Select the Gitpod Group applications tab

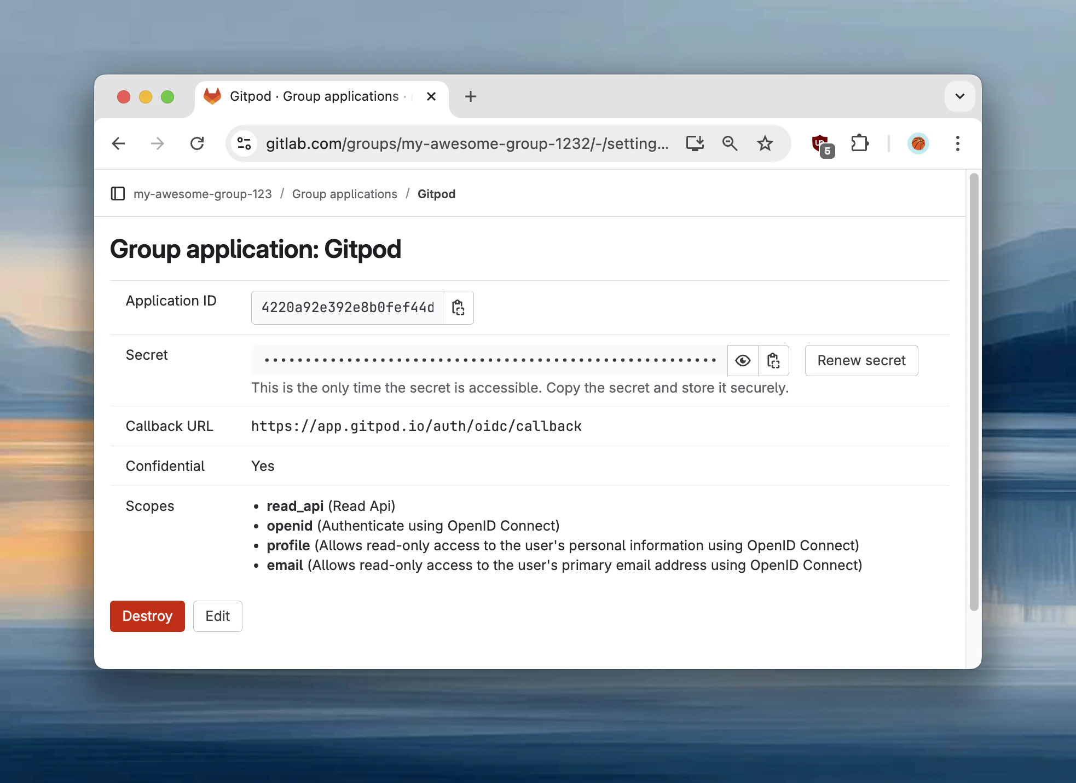click(x=322, y=97)
